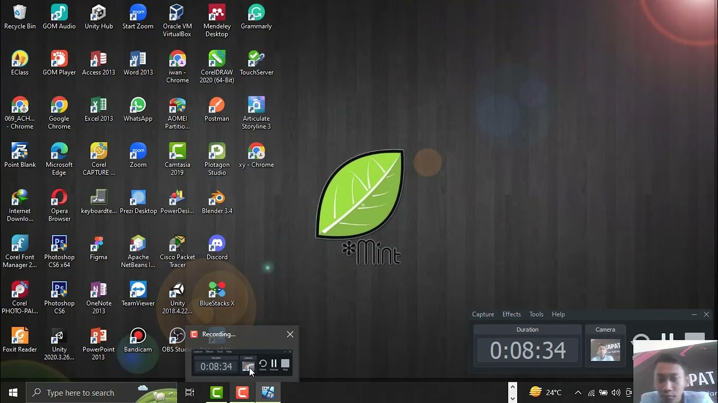Open the 24°C weather widget

pos(545,392)
